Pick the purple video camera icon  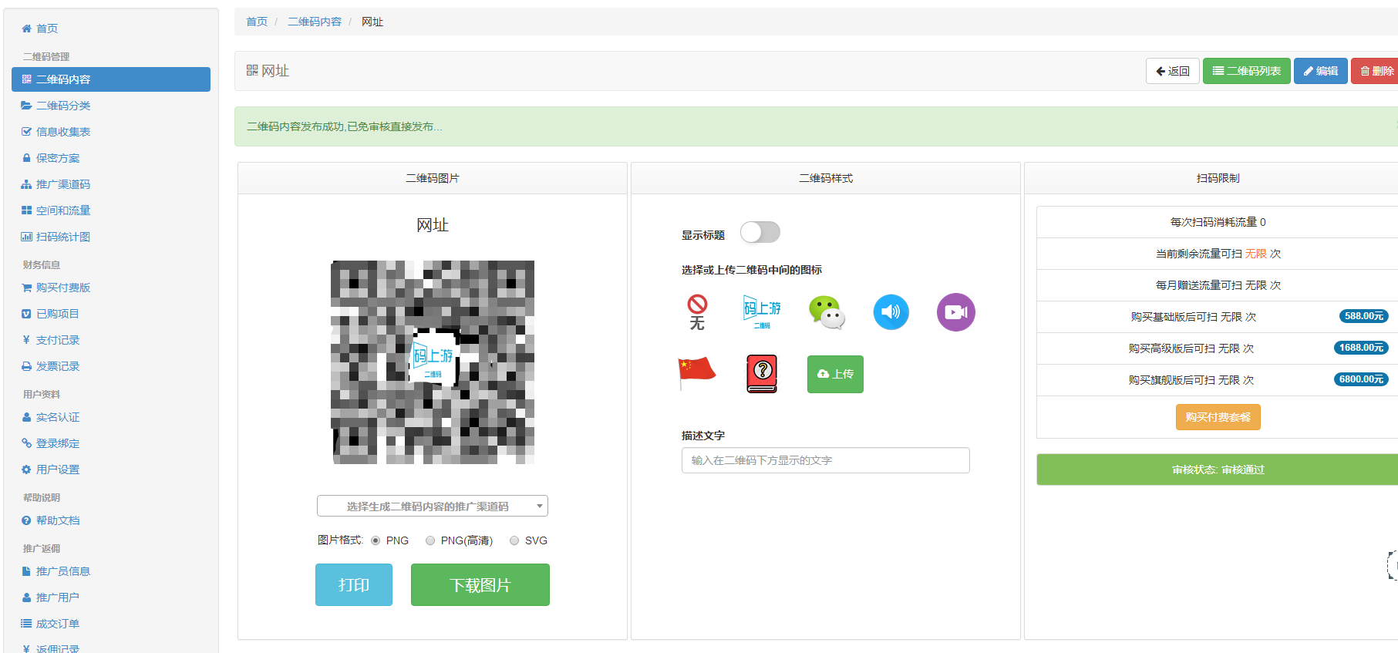pos(955,312)
